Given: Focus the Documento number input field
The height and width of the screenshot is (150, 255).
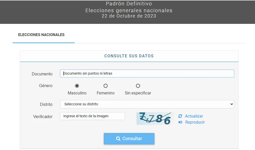Looking at the screenshot, I should pyautogui.click(x=147, y=73).
